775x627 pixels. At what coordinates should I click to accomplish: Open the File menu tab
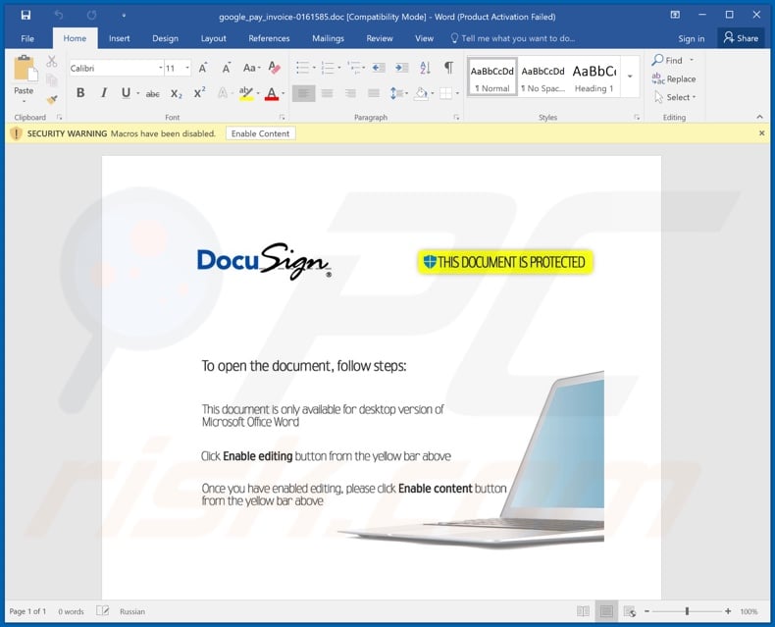[27, 38]
